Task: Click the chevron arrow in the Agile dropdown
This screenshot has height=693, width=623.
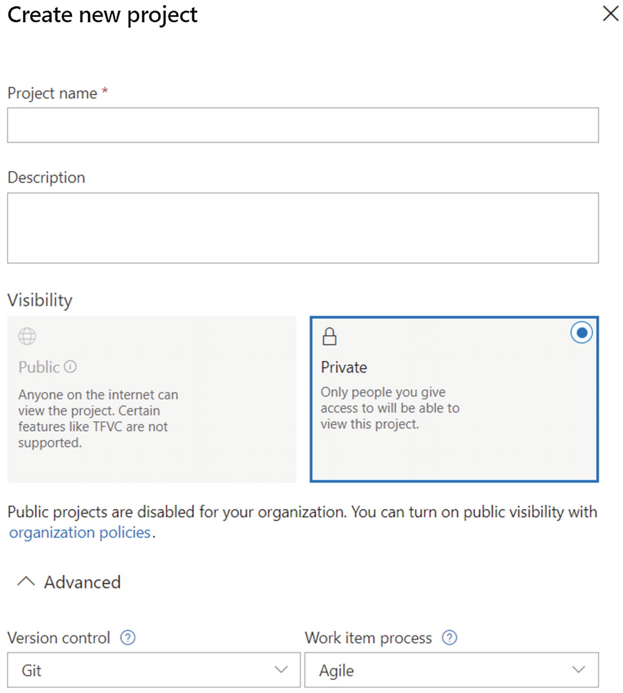Action: click(x=579, y=670)
